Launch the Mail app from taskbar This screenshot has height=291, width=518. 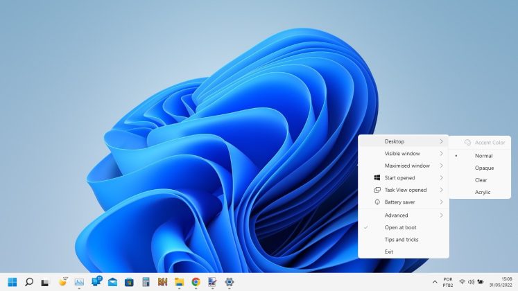112,282
